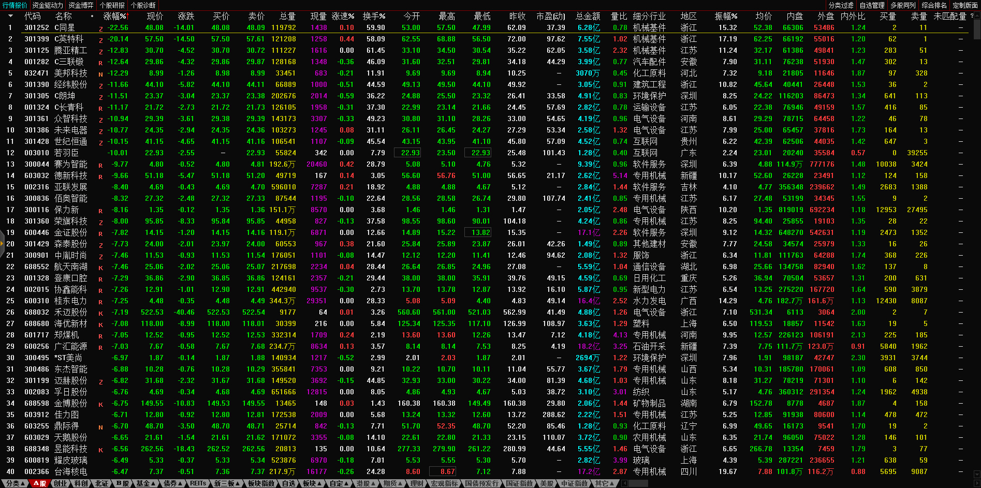Sort by the 涨幅% column header

pos(114,17)
